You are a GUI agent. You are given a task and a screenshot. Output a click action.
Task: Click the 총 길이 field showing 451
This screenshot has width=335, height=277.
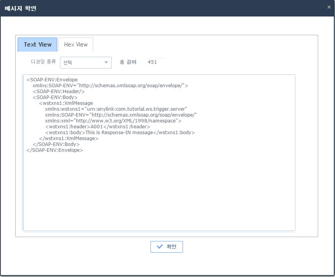pos(154,62)
